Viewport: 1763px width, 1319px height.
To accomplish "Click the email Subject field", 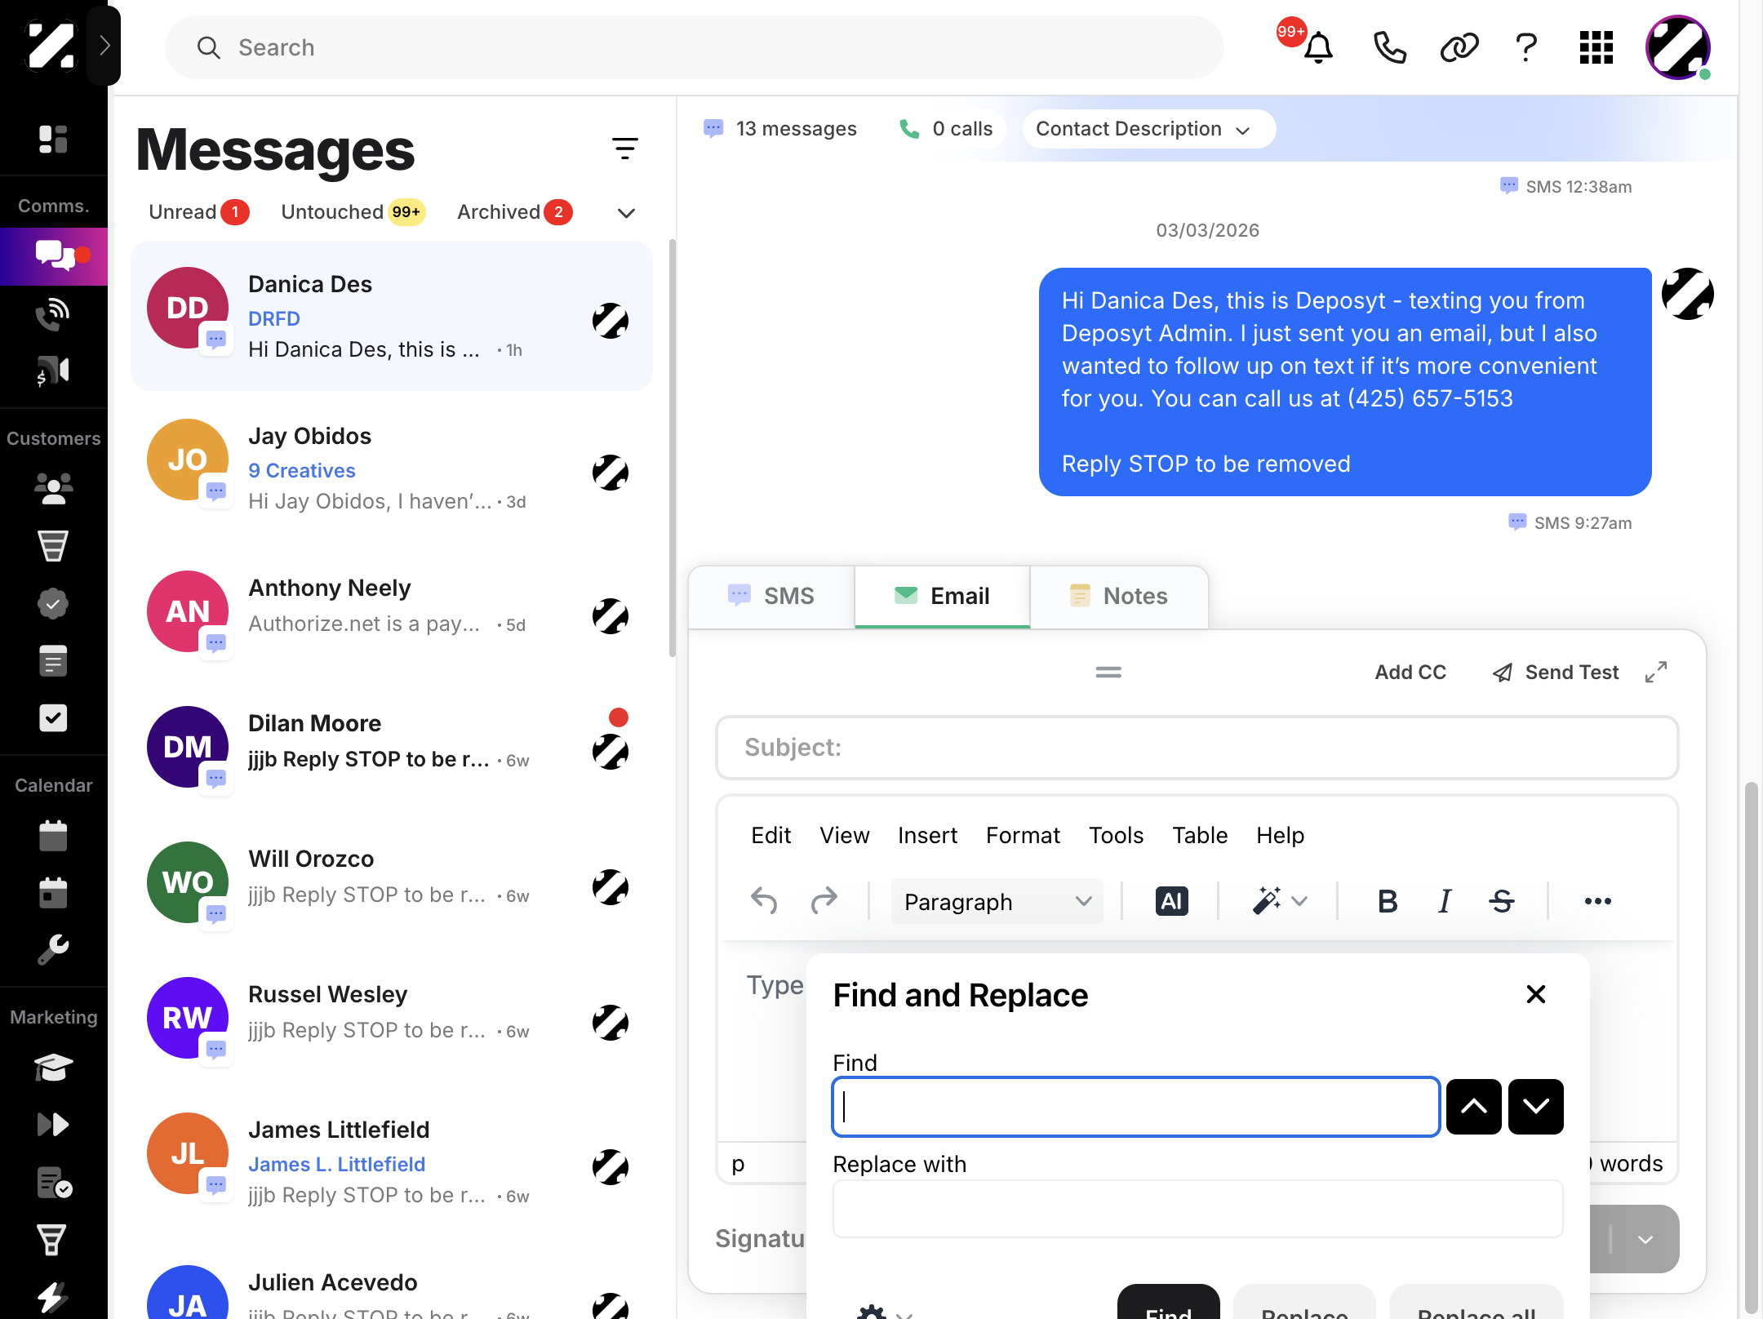I will pos(1197,748).
